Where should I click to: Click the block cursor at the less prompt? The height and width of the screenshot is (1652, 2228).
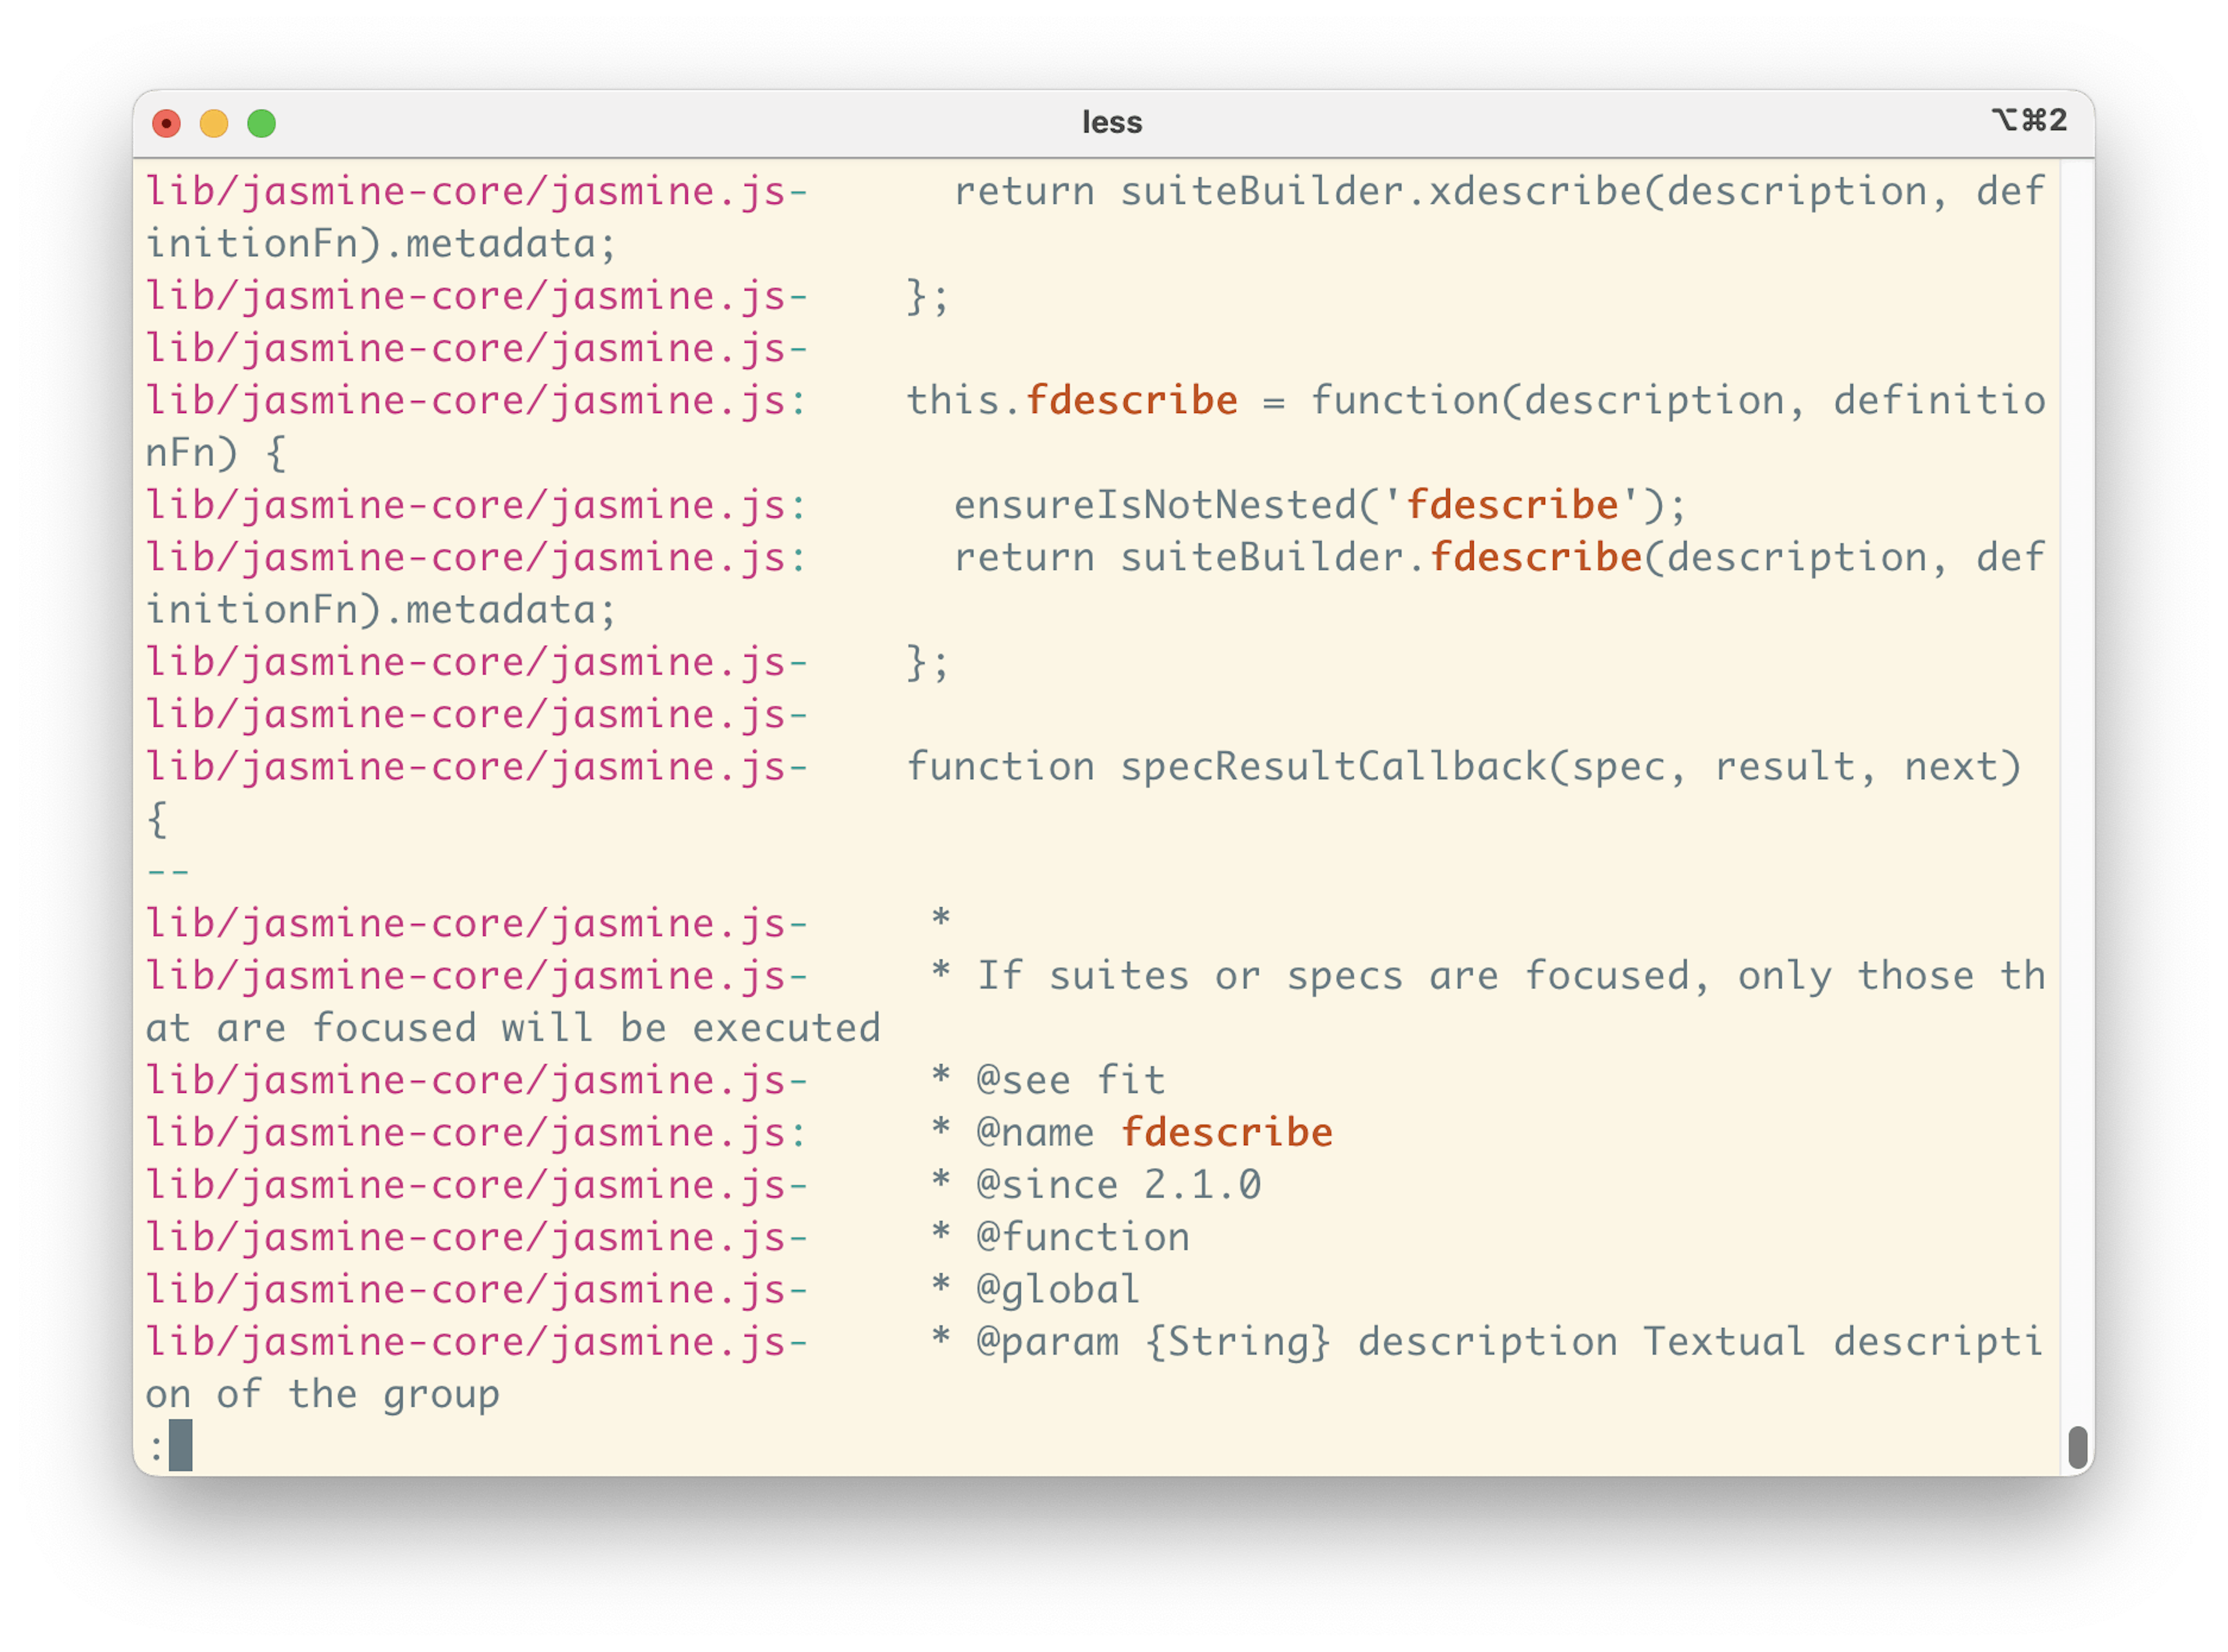click(x=181, y=1445)
